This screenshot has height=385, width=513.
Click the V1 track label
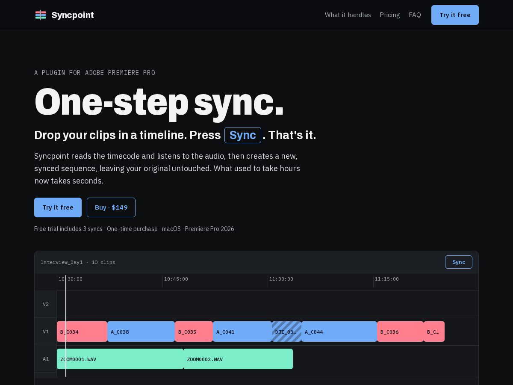(46, 332)
